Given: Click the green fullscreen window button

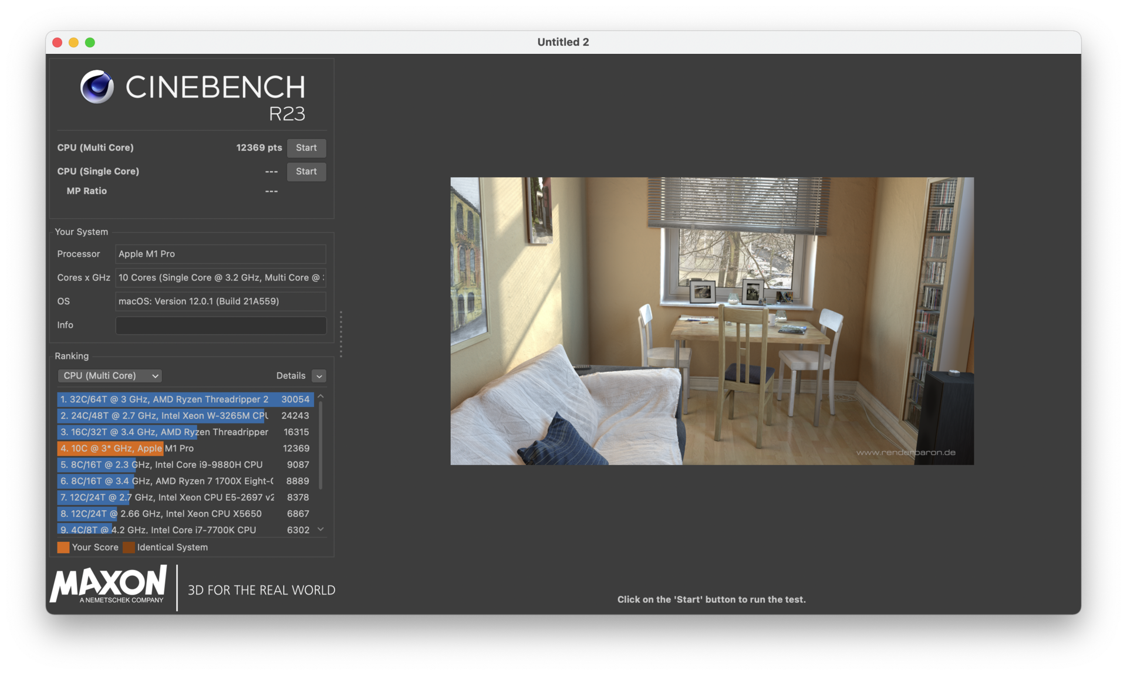Looking at the screenshot, I should 90,42.
